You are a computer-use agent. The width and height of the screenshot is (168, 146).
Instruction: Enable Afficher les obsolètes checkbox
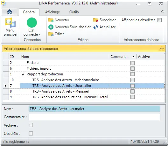pos(159,20)
